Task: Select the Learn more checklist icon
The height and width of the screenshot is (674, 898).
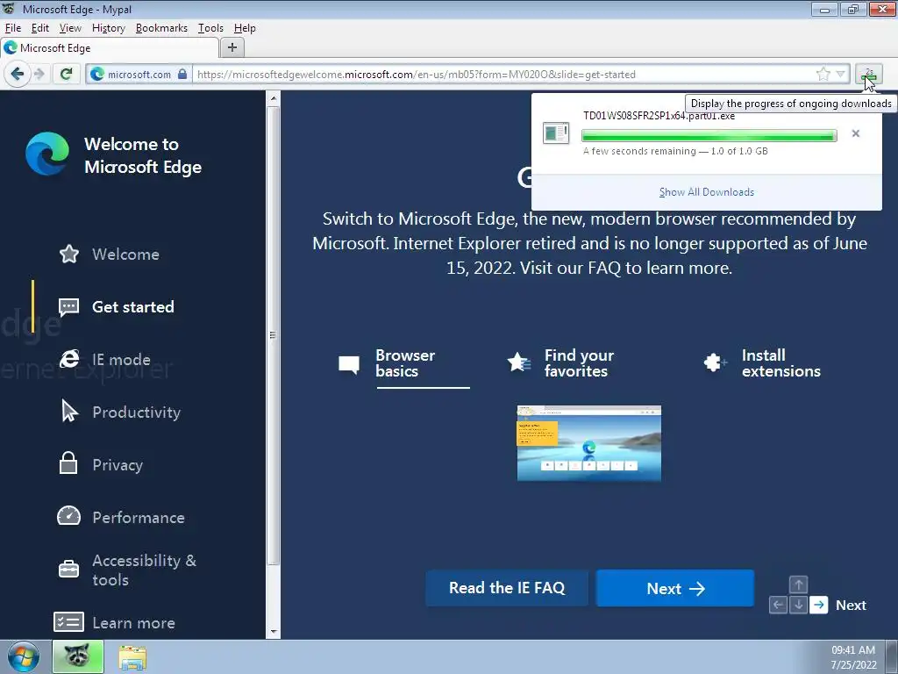Action: (68, 622)
